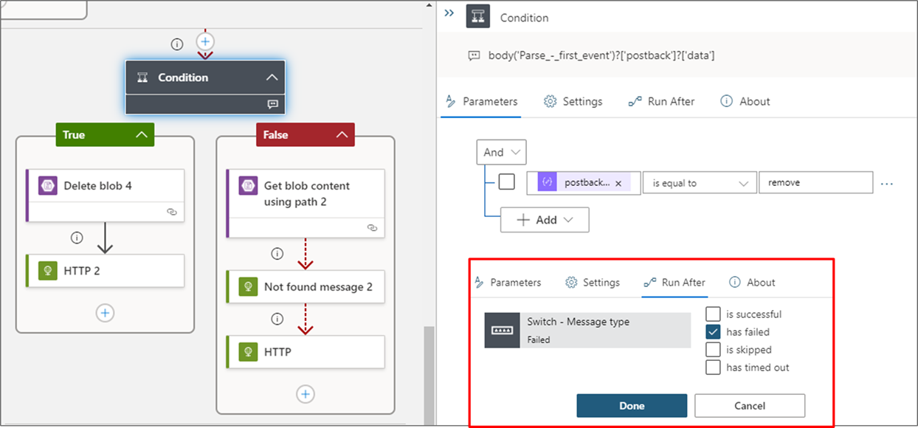
Task: Check the condition row checkbox
Action: pos(507,182)
